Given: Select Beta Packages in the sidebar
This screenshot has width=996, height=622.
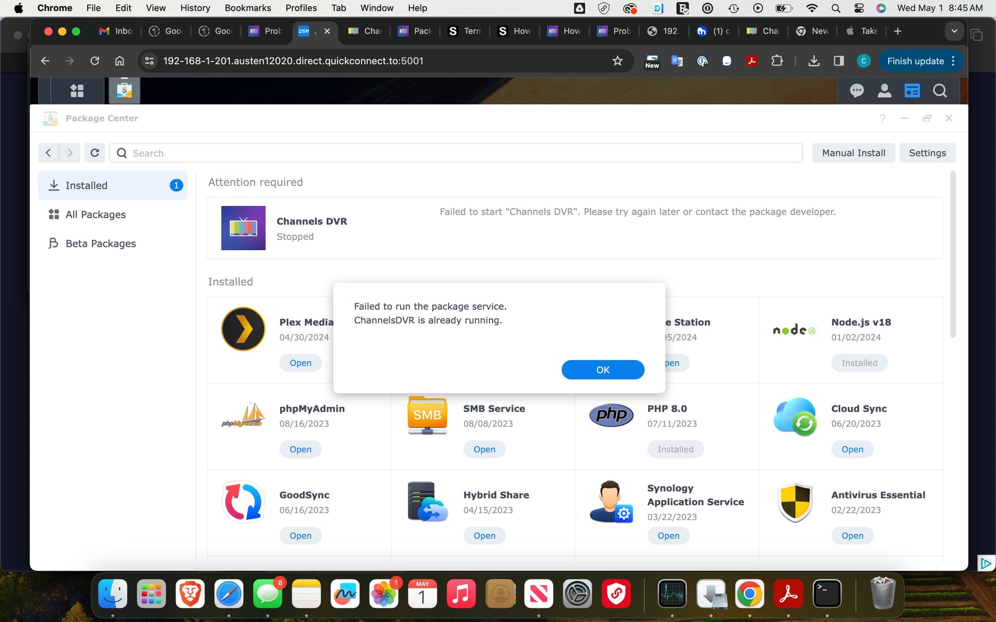Looking at the screenshot, I should (x=101, y=244).
